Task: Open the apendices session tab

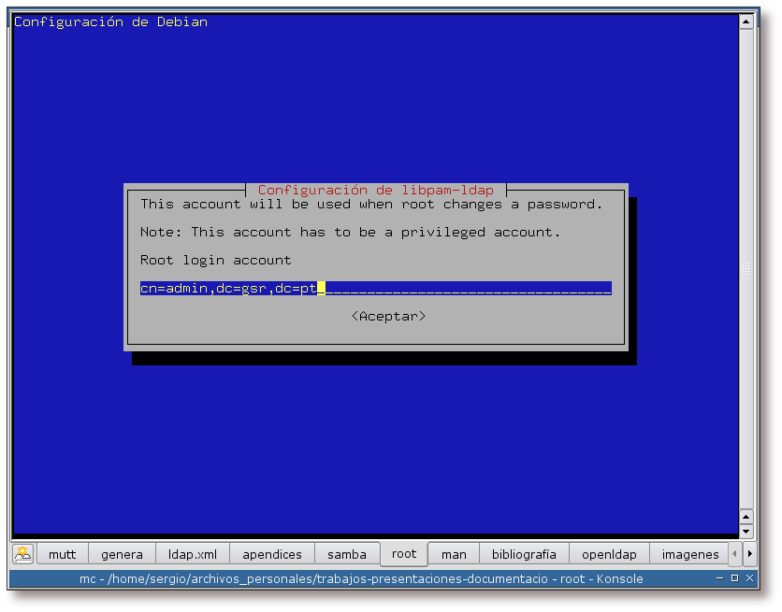Action: 272,554
